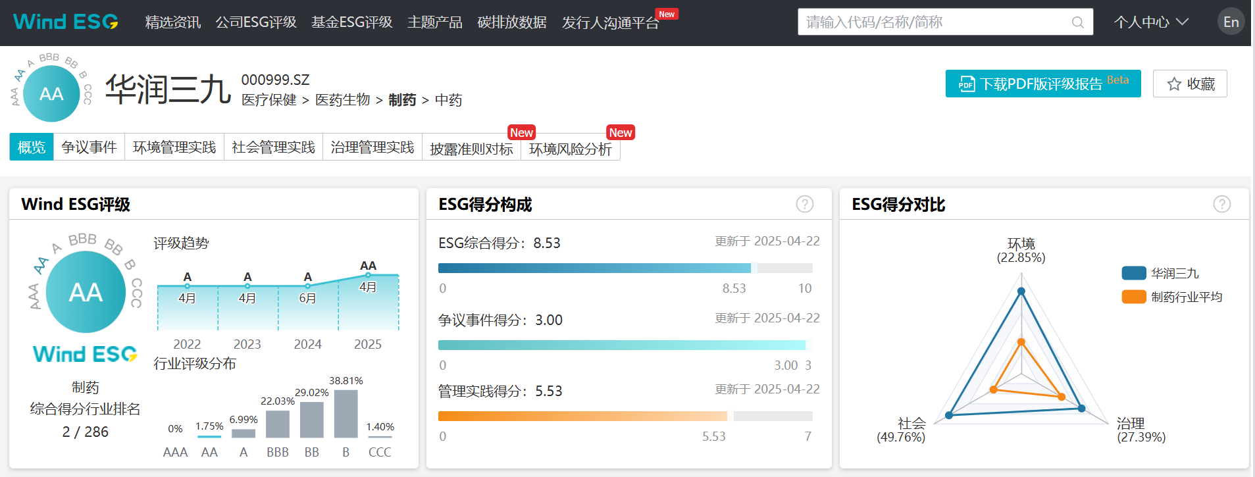Expand the 个人中心 dropdown menu
This screenshot has width=1255, height=477.
click(1142, 22)
